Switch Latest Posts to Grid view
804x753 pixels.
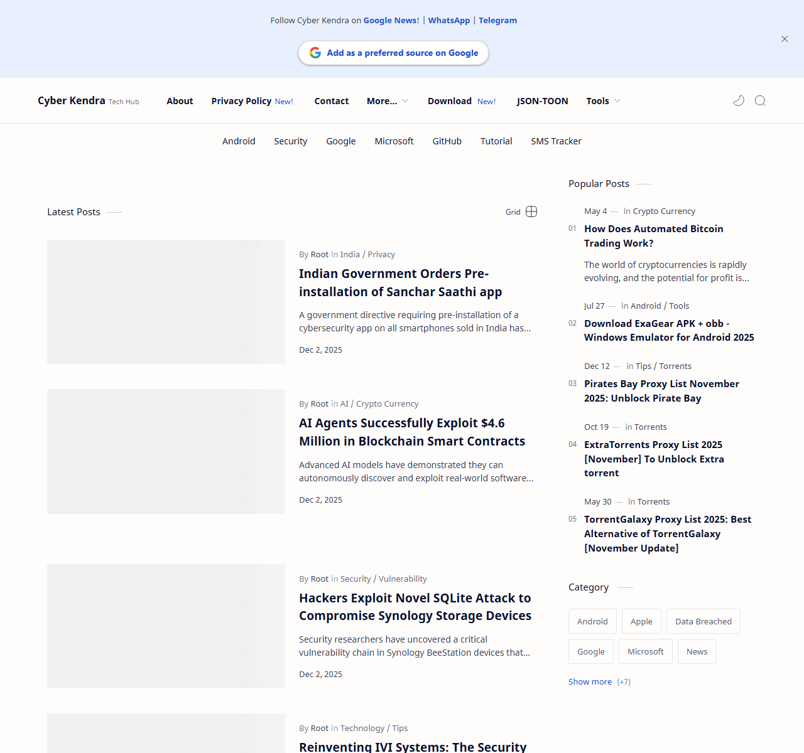click(522, 211)
